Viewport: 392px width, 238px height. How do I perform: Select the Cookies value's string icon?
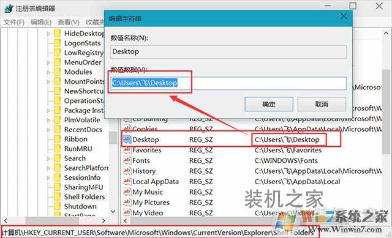coord(127,128)
